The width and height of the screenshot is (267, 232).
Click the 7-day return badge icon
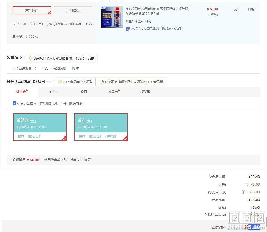[128, 28]
